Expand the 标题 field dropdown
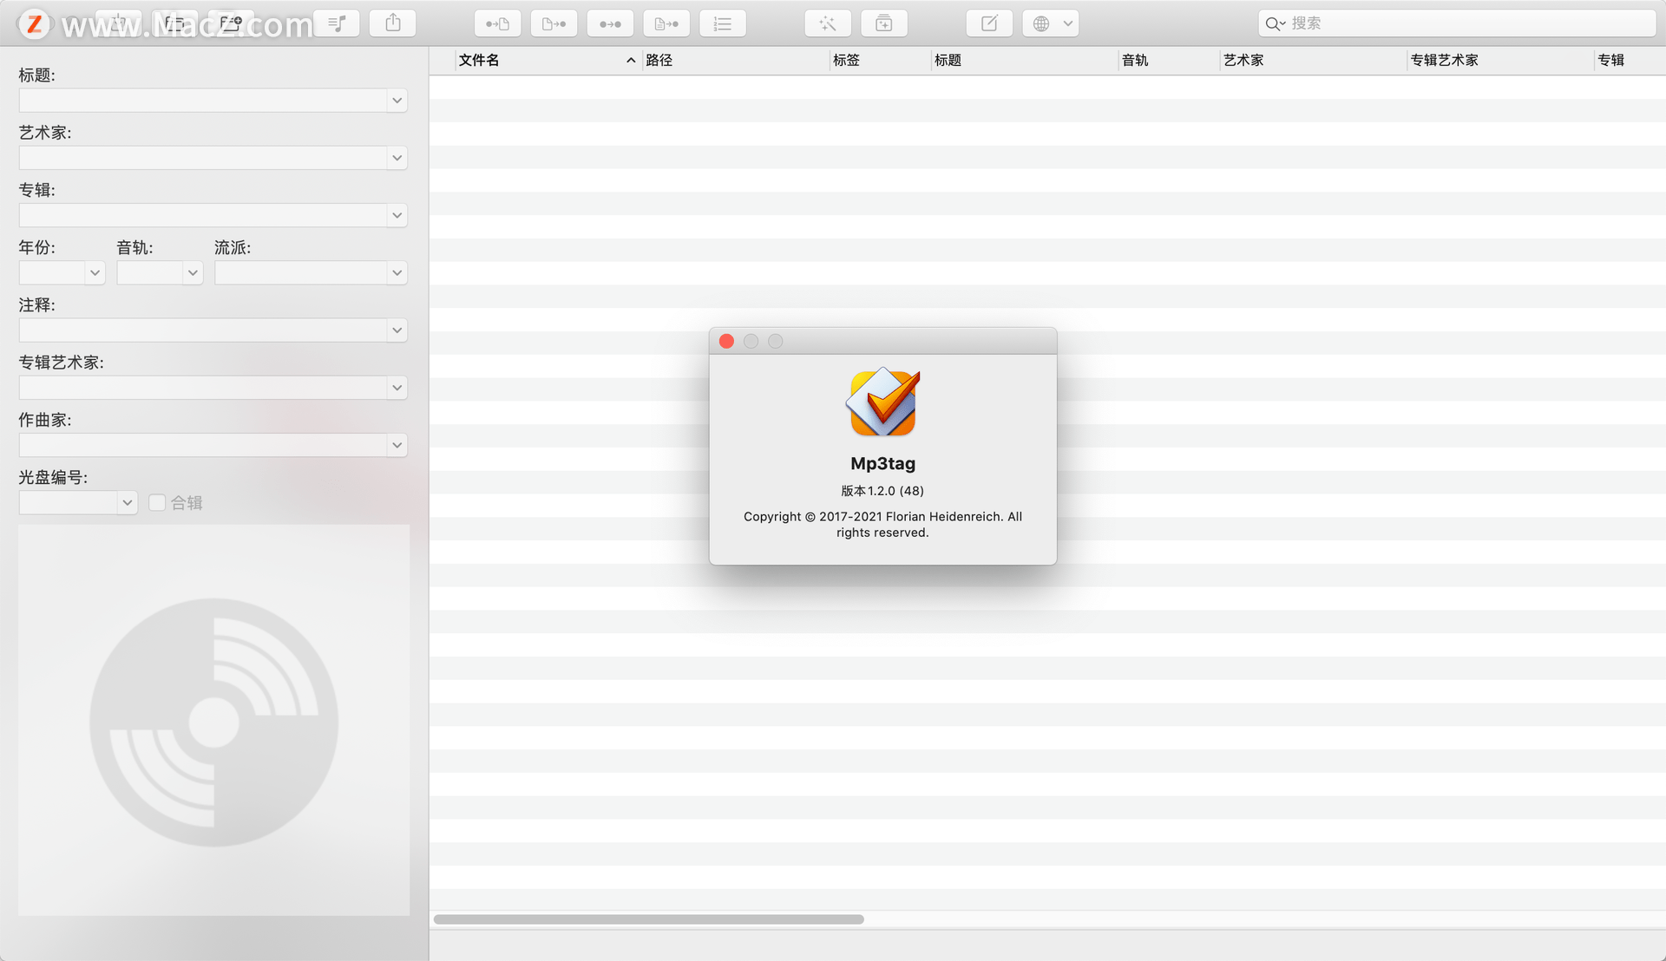Screen dimensions: 1666x961 pyautogui.click(x=397, y=101)
